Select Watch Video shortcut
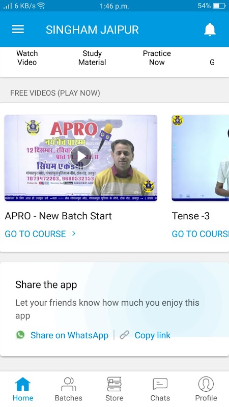 [27, 58]
